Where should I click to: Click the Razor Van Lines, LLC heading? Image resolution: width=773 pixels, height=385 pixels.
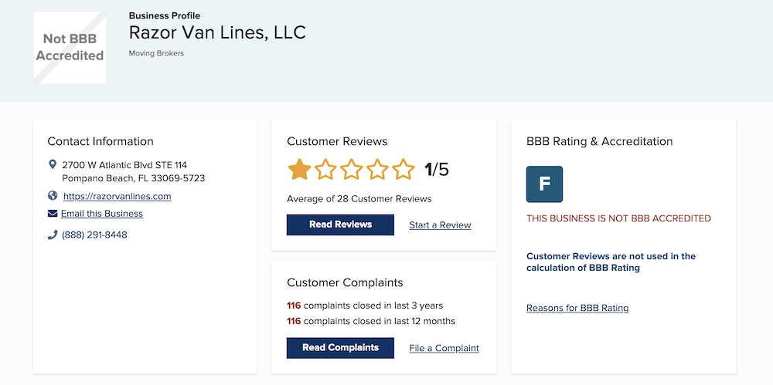217,32
